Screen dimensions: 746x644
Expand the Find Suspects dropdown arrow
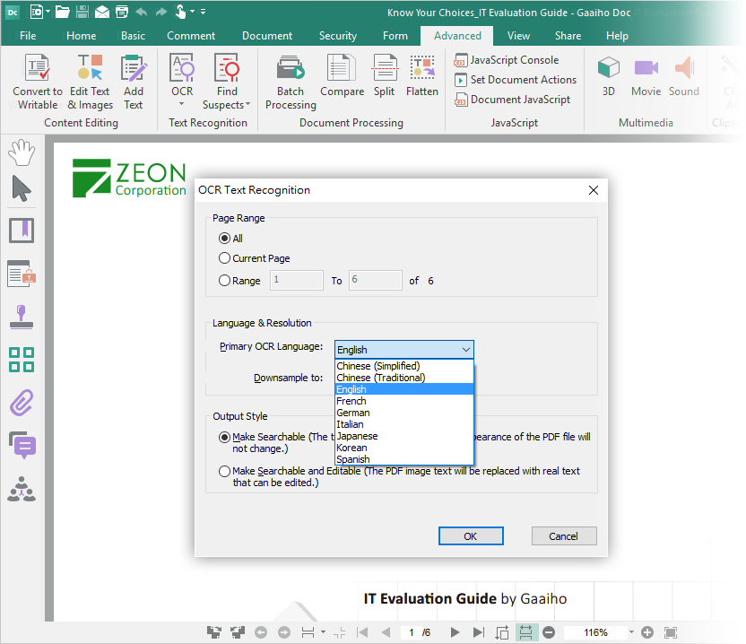(247, 105)
